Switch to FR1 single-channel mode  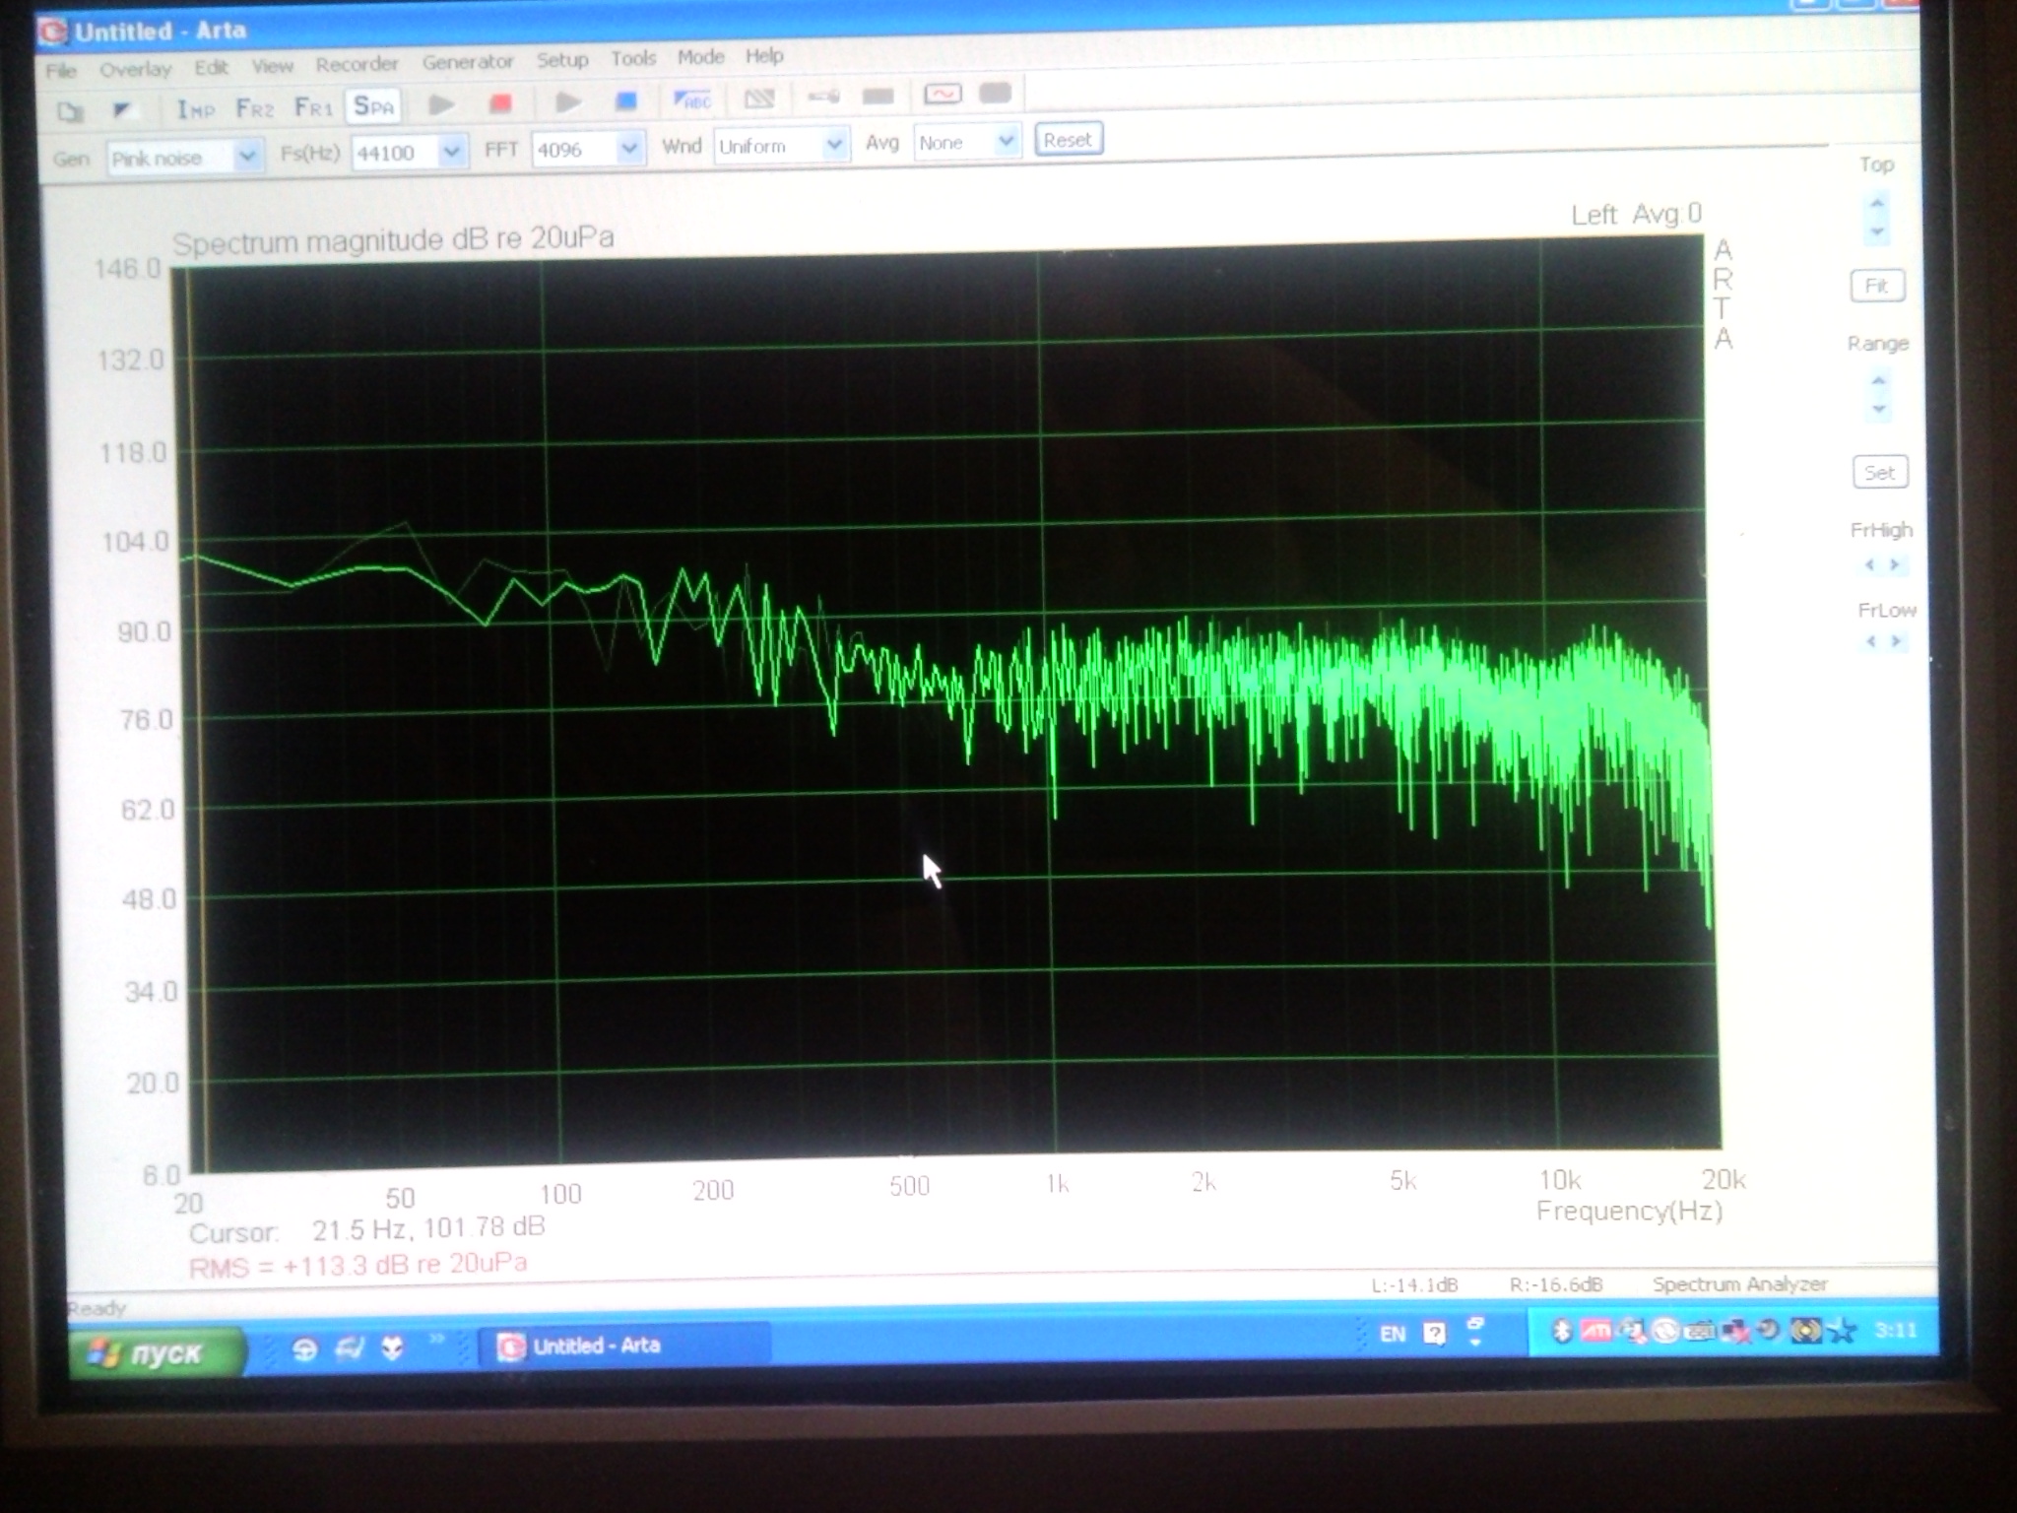313,107
